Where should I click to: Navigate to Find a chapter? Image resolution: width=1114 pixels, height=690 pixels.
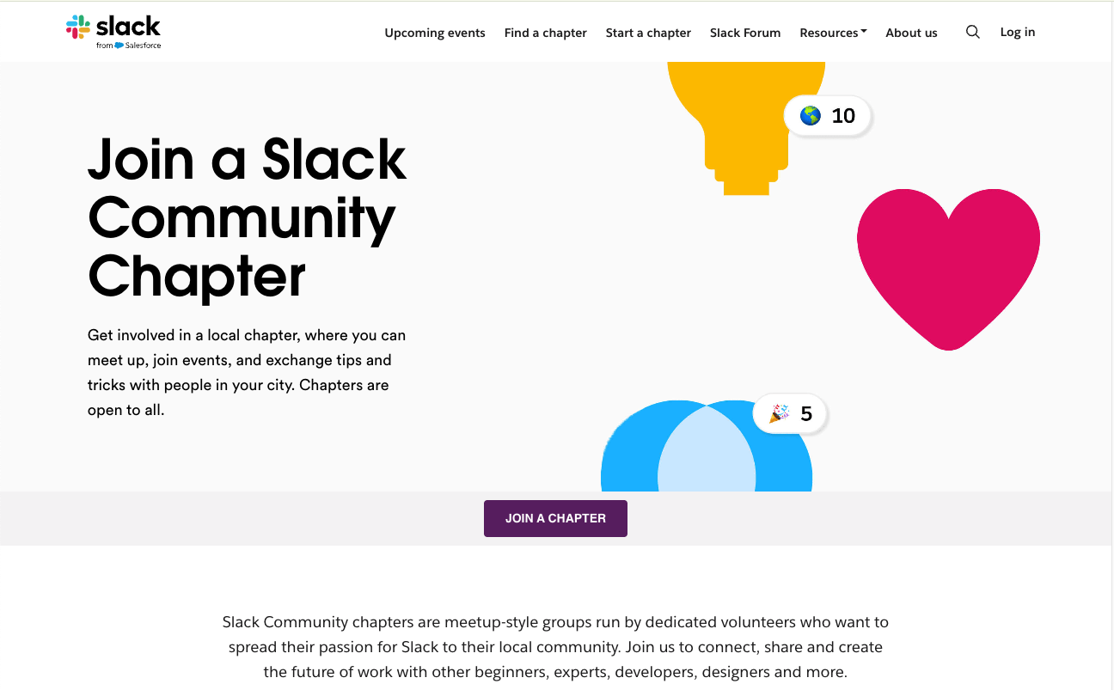coord(545,32)
